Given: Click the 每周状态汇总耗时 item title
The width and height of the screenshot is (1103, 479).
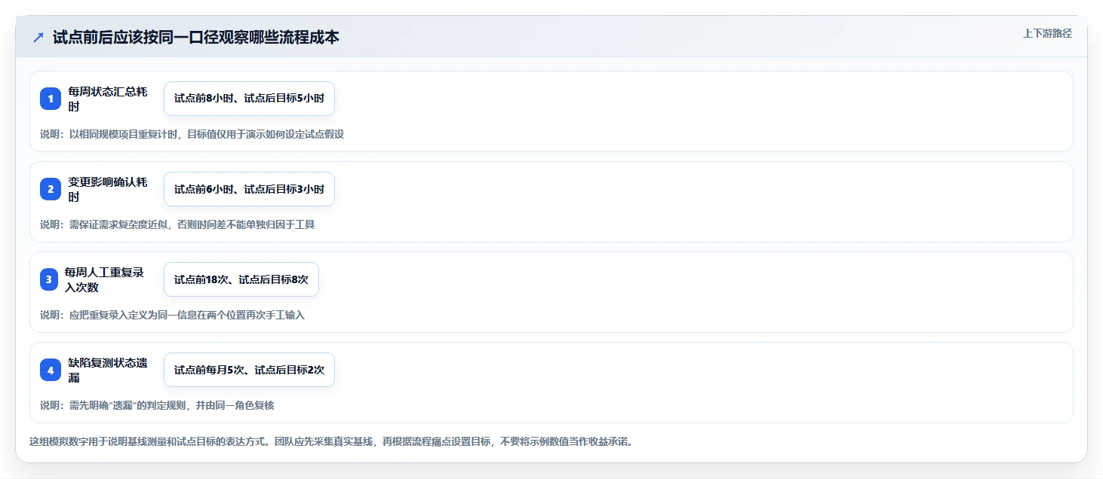Looking at the screenshot, I should tap(108, 99).
